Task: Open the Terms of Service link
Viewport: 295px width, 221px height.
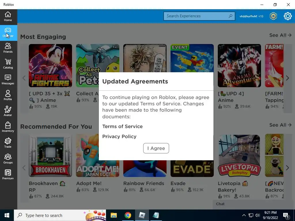Action: [x=122, y=126]
